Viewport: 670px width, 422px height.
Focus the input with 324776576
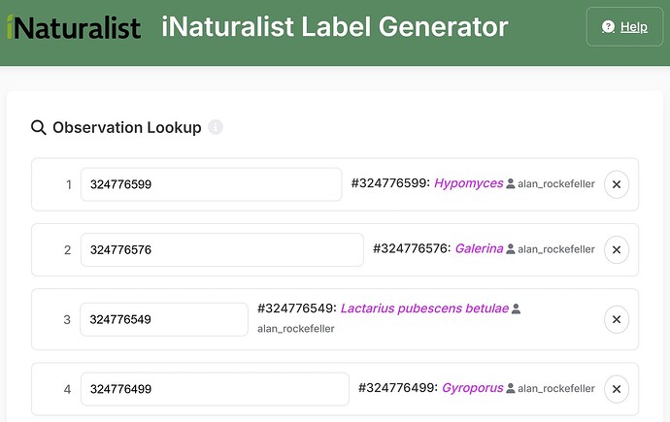coord(221,249)
